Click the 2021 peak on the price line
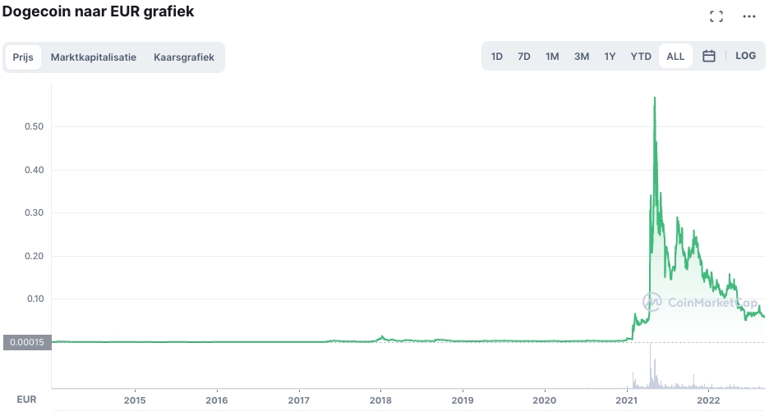Image resolution: width=769 pixels, height=411 pixels. [654, 98]
